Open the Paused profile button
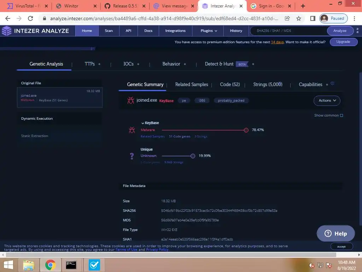The image size is (362, 272). 333,18
